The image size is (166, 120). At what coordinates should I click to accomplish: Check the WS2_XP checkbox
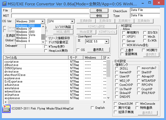click(117, 81)
